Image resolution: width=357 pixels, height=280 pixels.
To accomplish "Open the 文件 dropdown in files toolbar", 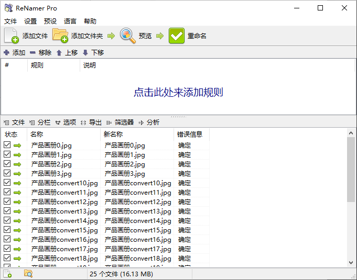I will (14, 122).
